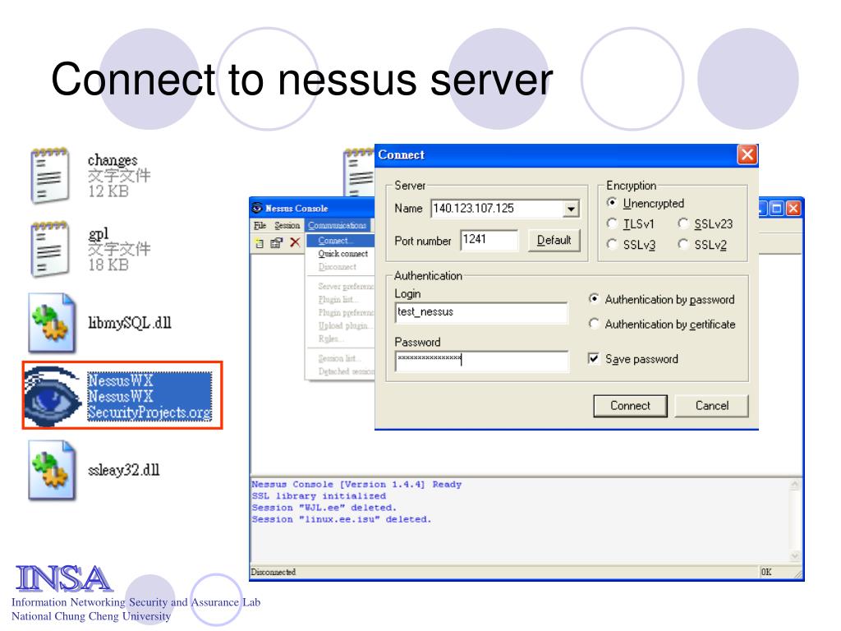Click the Login field with test_nessus

coord(481,312)
